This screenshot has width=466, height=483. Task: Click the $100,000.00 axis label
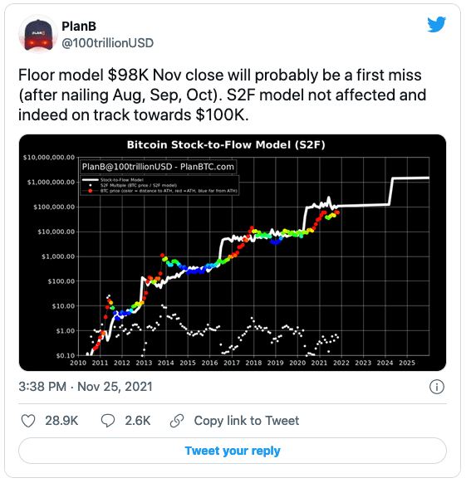[54, 207]
